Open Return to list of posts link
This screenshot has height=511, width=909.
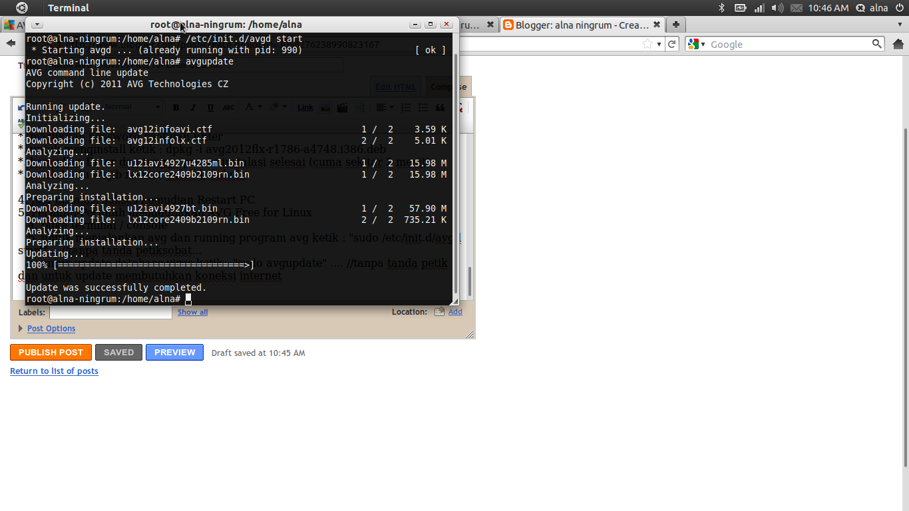[54, 371]
